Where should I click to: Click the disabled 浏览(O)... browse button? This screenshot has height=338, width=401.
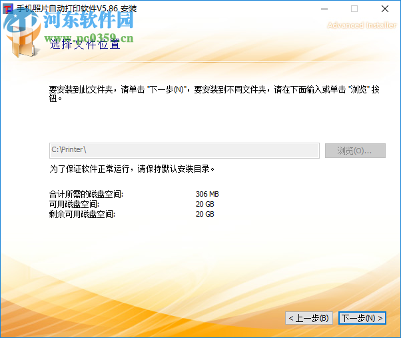tap(355, 151)
